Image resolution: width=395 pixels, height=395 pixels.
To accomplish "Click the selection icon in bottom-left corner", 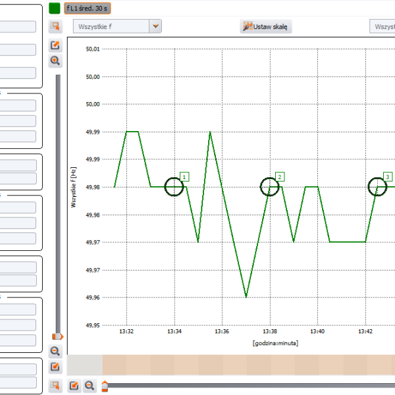I will [x=55, y=385].
